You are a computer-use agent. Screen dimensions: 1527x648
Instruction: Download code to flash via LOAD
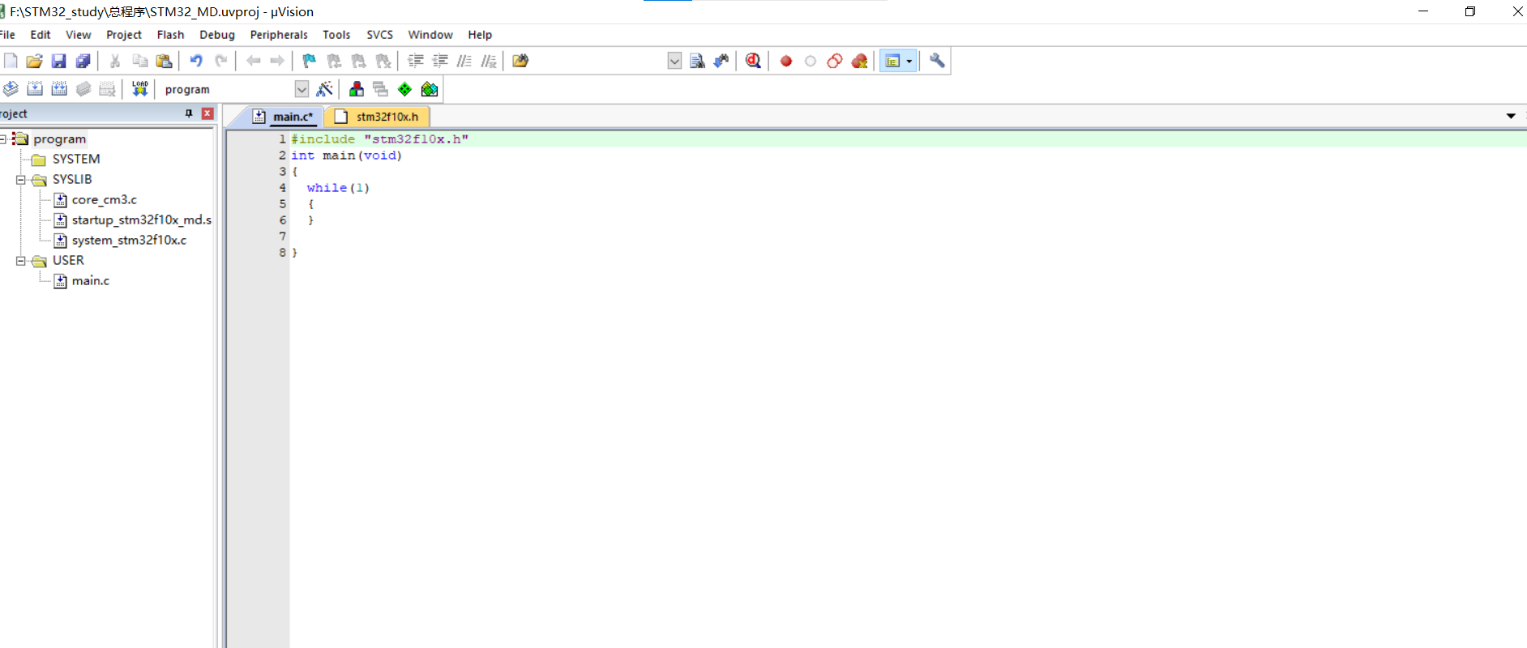pyautogui.click(x=140, y=89)
